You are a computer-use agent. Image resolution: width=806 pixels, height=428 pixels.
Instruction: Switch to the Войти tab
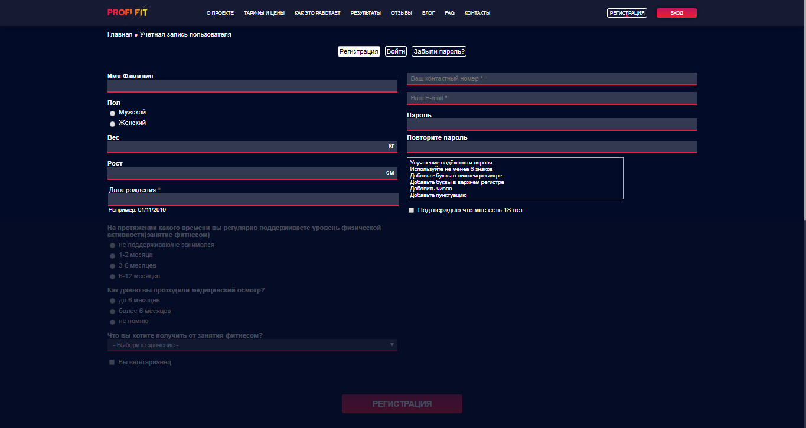[x=396, y=51]
